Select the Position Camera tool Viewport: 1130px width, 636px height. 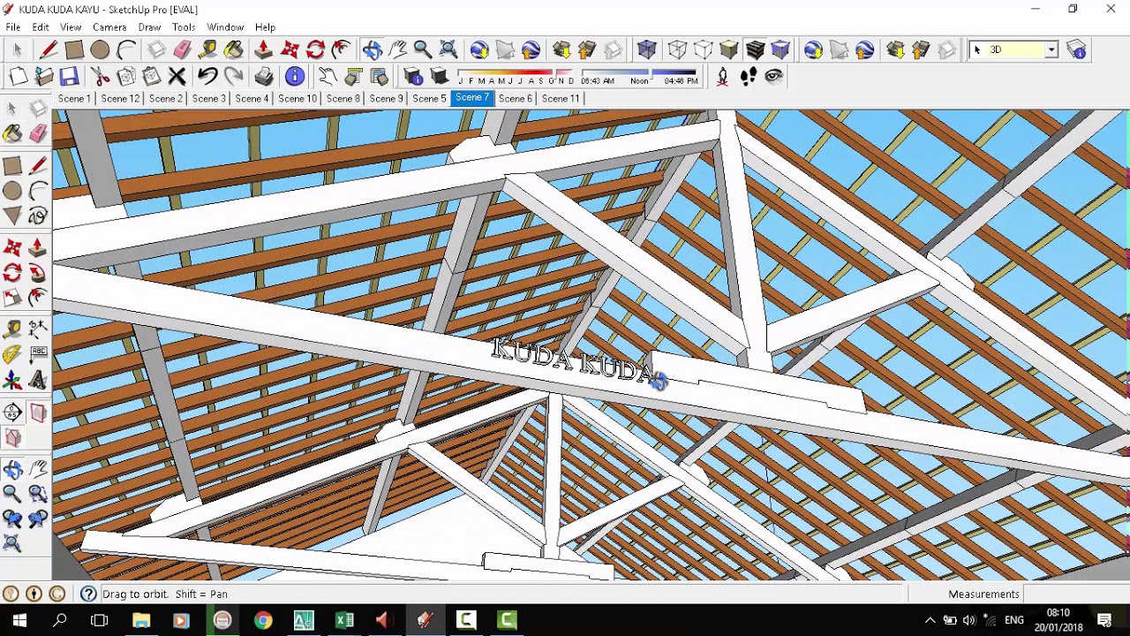click(x=722, y=76)
